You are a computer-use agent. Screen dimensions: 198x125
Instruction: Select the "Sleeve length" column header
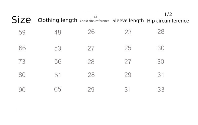(x=128, y=20)
